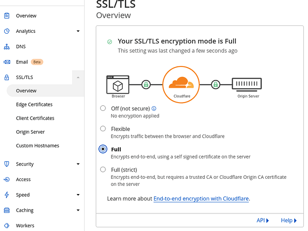Click the green checkmark status icon
The height and width of the screenshot is (231, 308).
110,42
